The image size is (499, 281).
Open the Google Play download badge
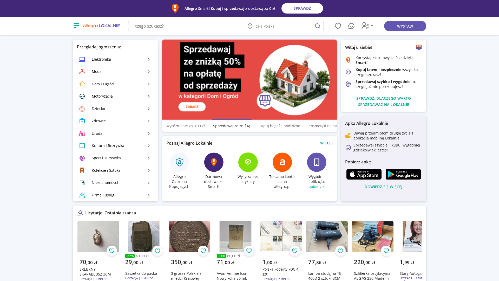pyautogui.click(x=403, y=174)
